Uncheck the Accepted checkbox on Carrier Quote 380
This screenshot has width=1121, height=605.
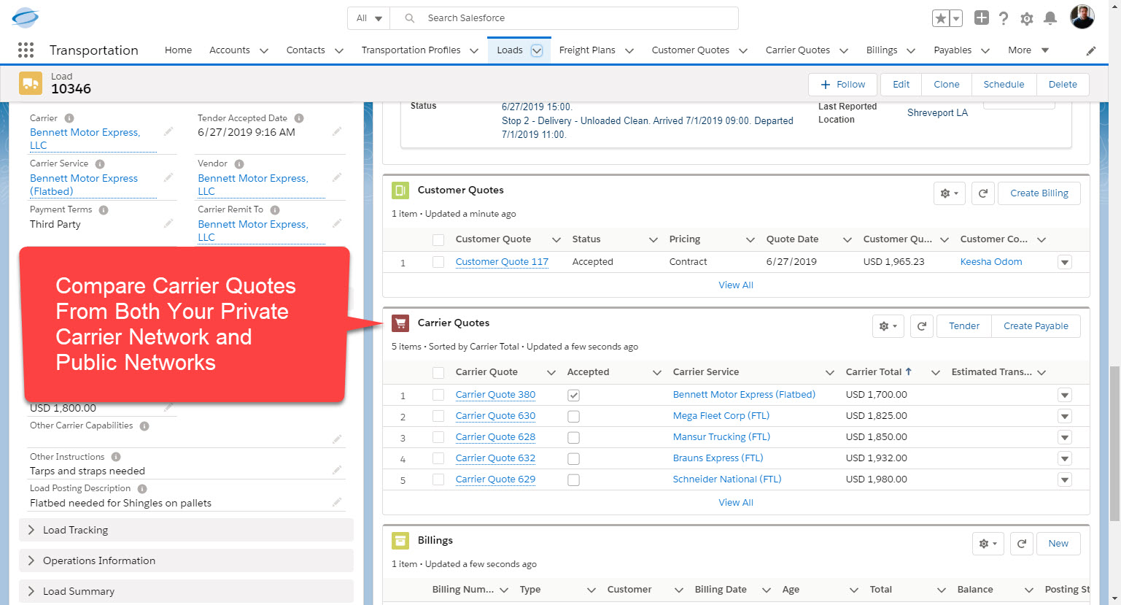(x=573, y=394)
